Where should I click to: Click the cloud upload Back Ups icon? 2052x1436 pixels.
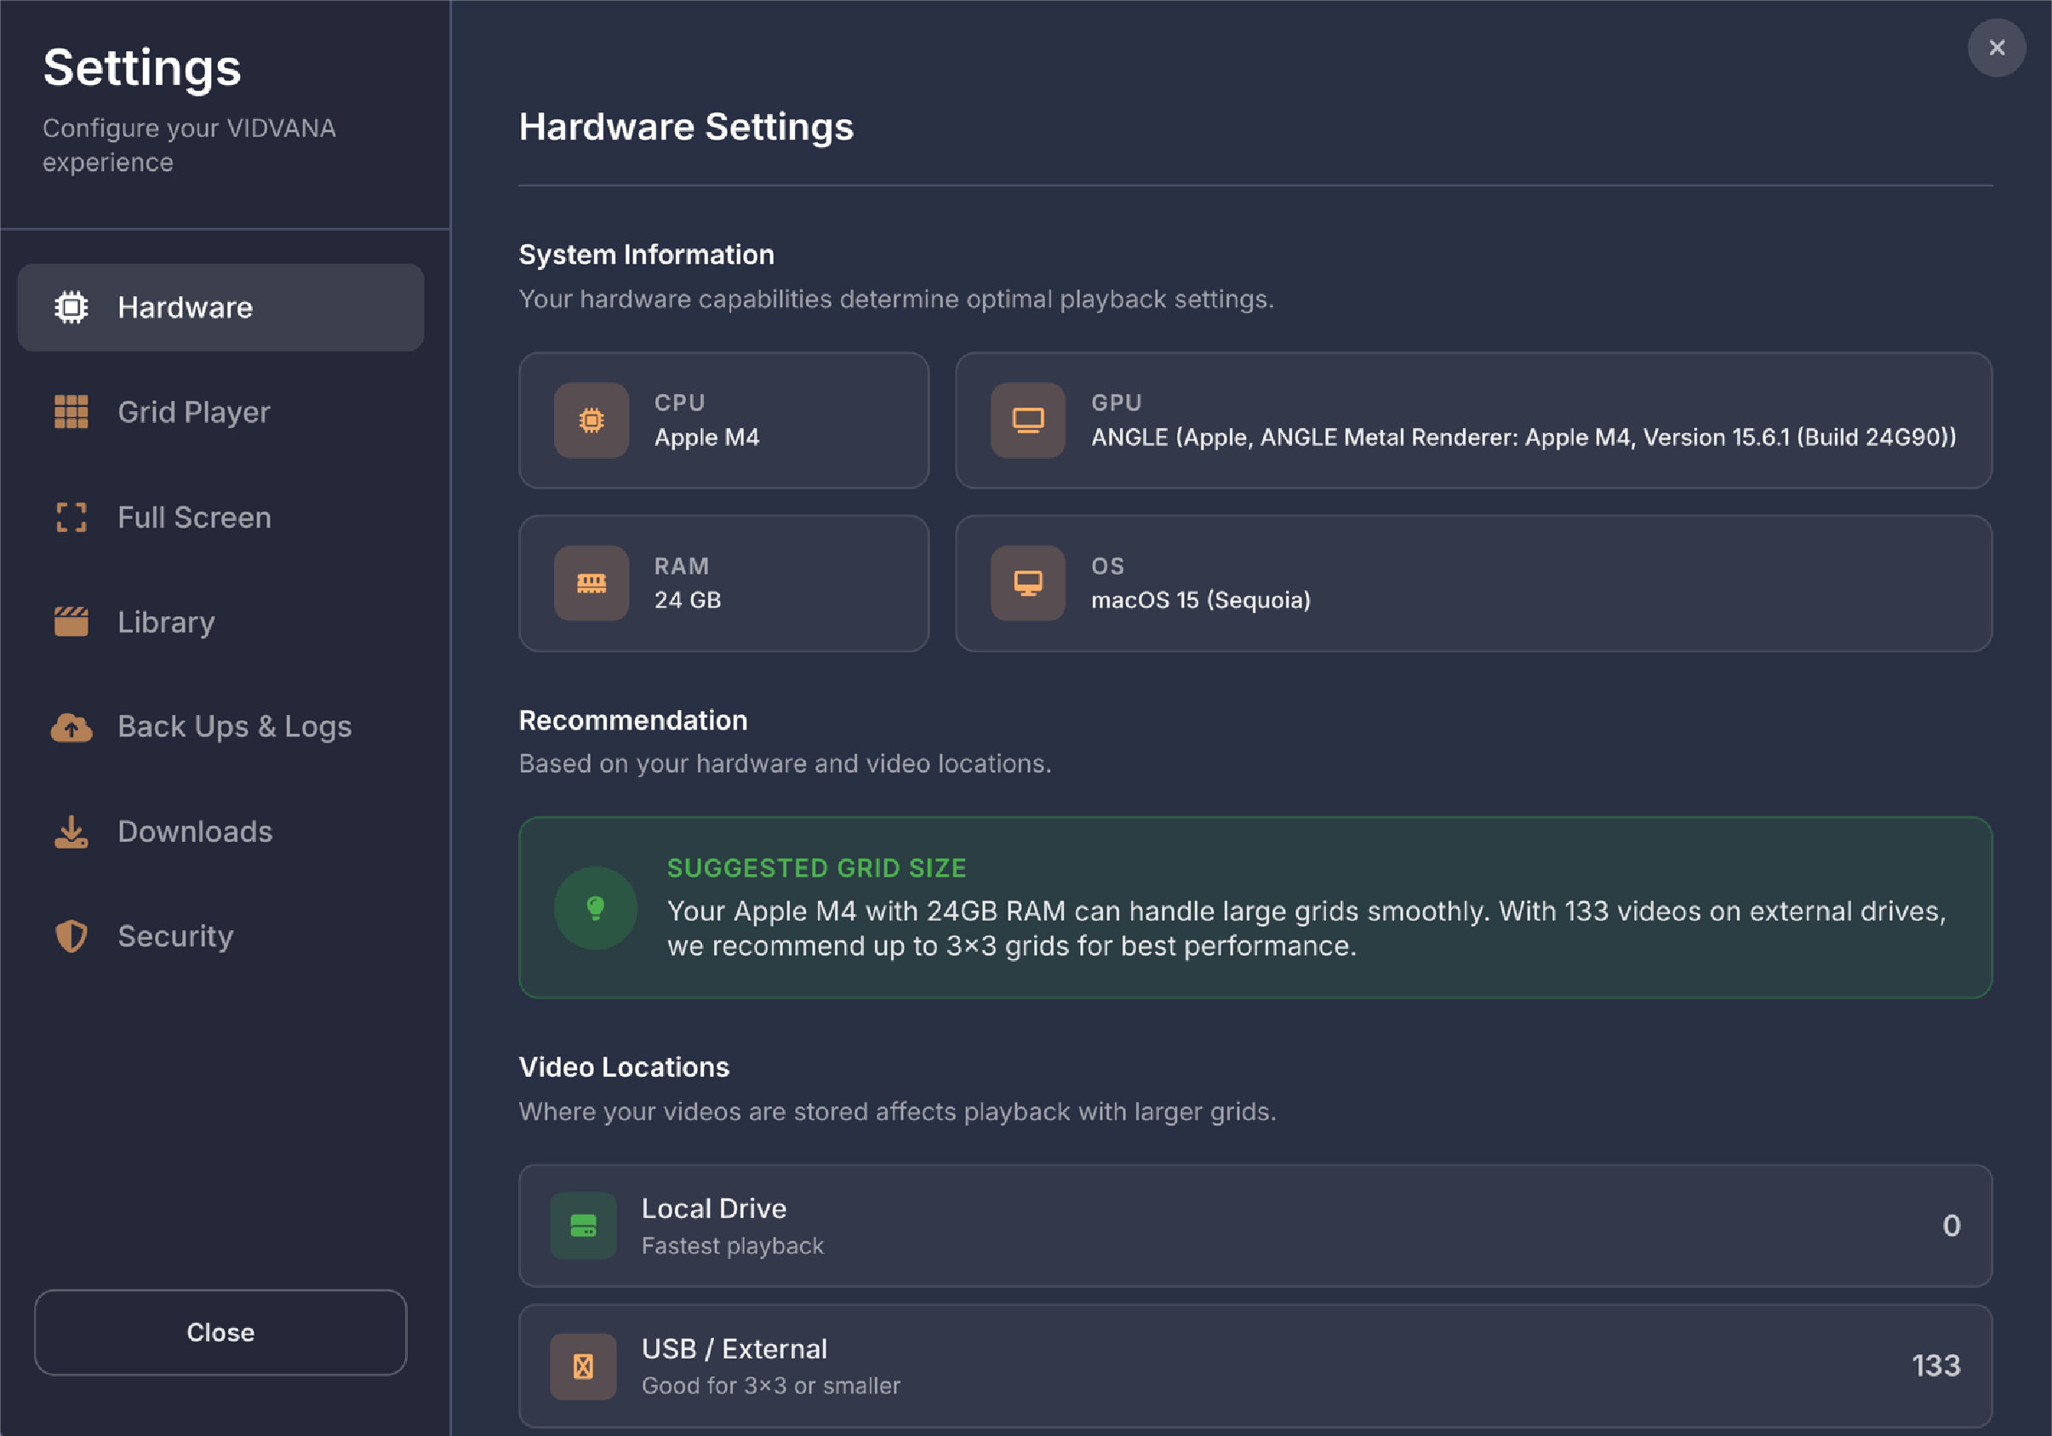tap(71, 728)
